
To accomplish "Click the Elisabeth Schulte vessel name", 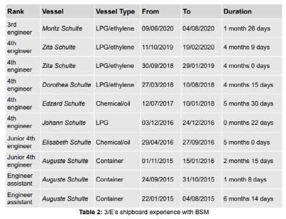I will (66, 142).
